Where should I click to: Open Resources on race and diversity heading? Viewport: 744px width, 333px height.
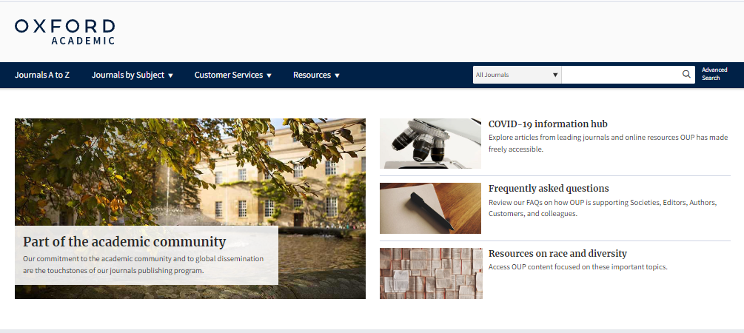pos(557,253)
